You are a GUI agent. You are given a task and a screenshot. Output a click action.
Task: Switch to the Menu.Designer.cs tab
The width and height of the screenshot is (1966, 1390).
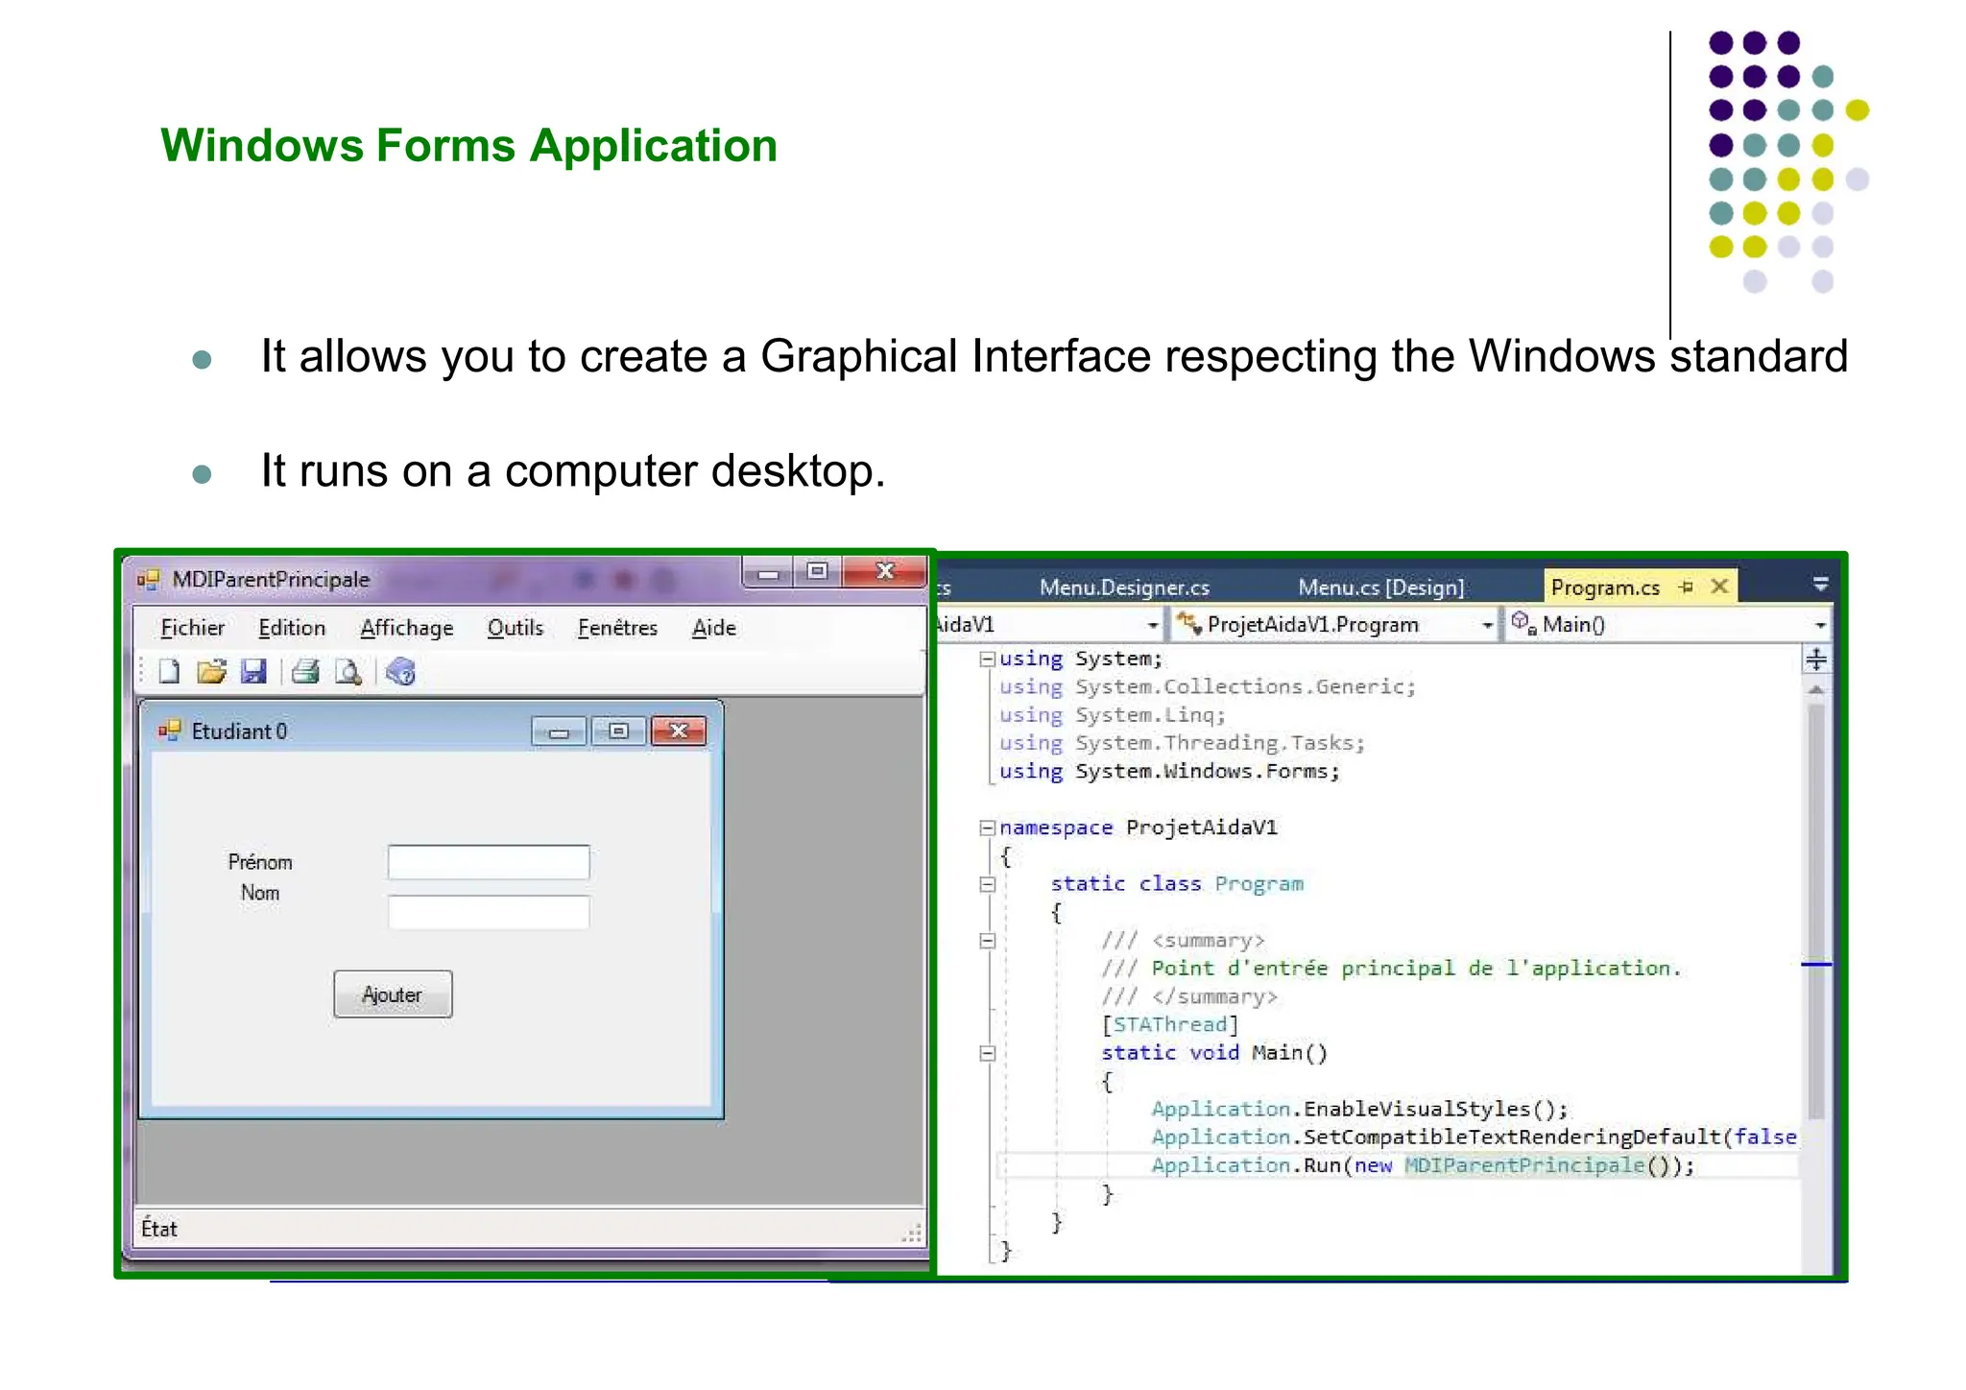pos(1124,587)
